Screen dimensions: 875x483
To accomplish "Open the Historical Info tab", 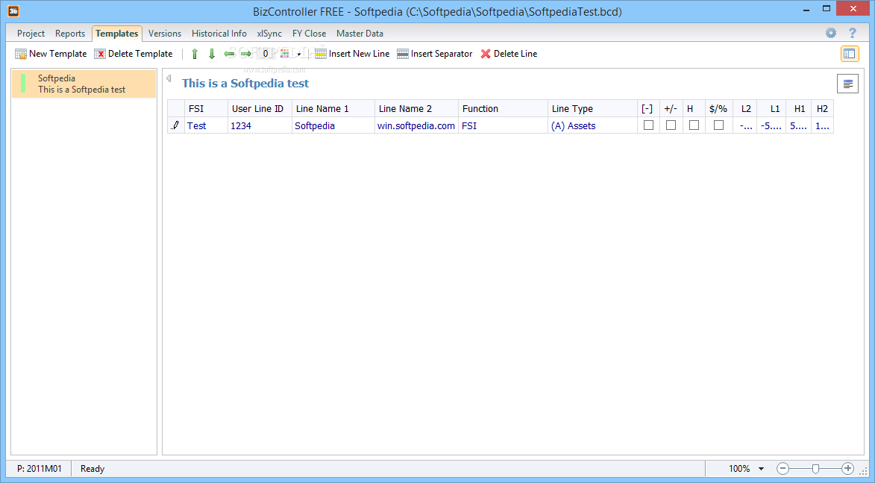I will click(x=219, y=34).
